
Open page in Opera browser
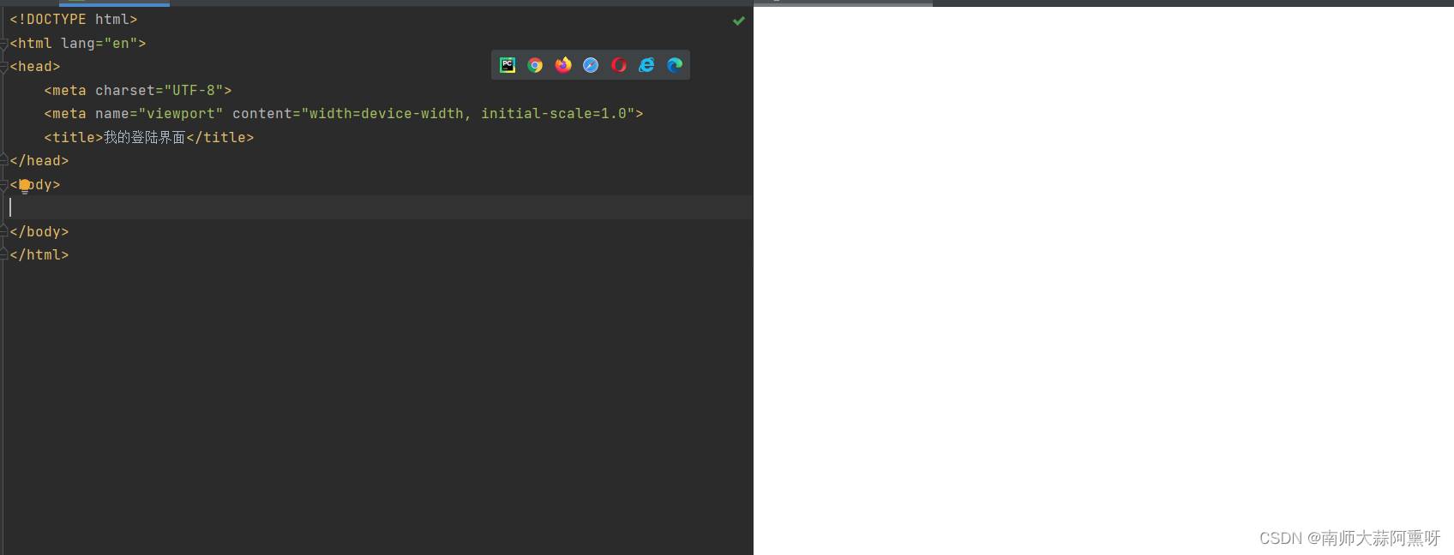pyautogui.click(x=619, y=65)
